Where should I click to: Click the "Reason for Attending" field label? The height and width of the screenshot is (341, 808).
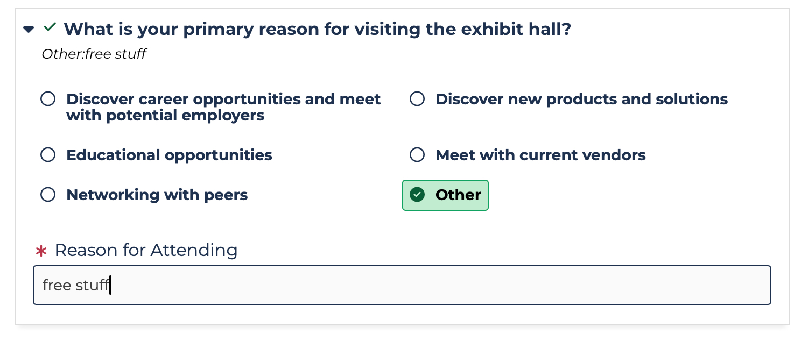[146, 250]
